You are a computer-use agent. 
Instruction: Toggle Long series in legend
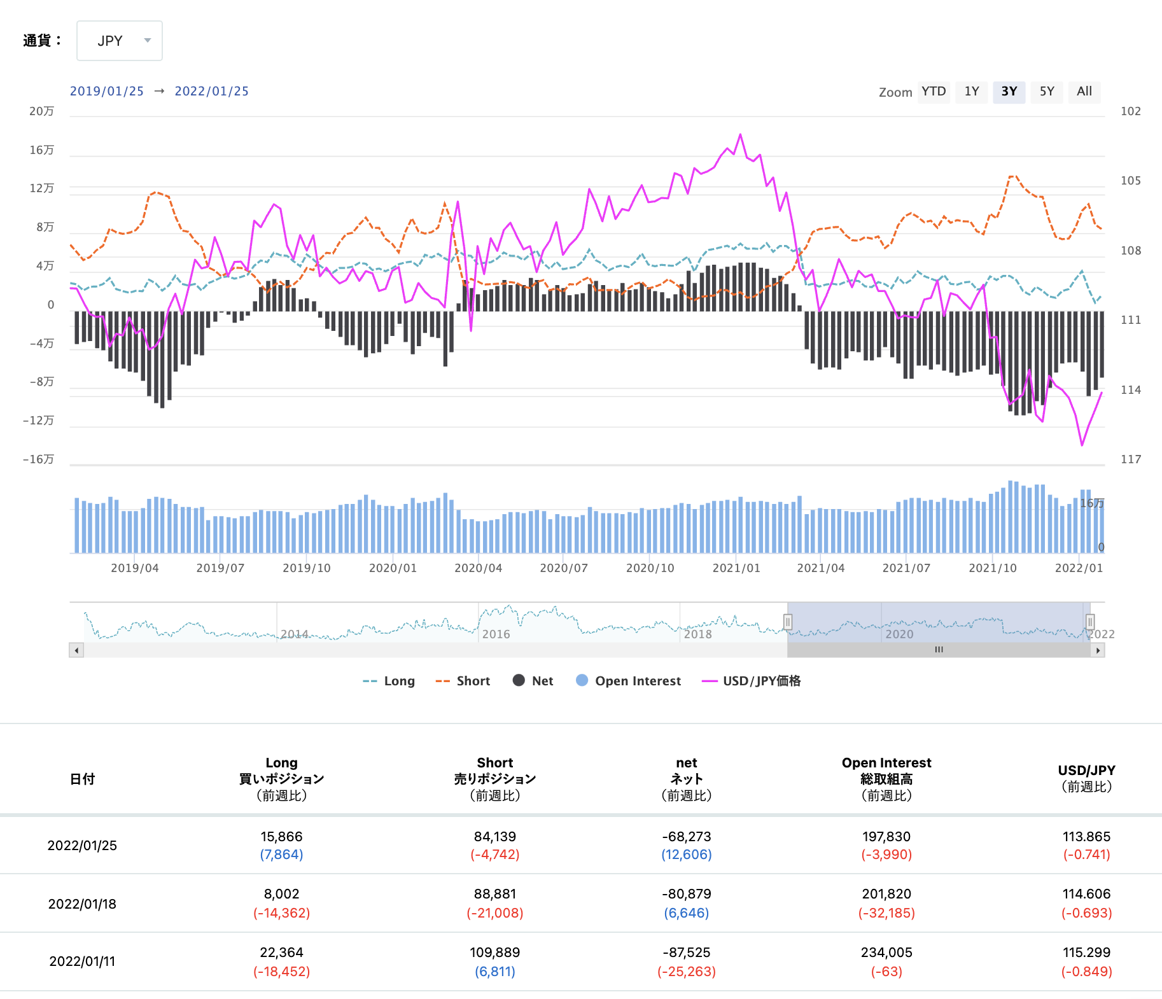pyautogui.click(x=389, y=681)
